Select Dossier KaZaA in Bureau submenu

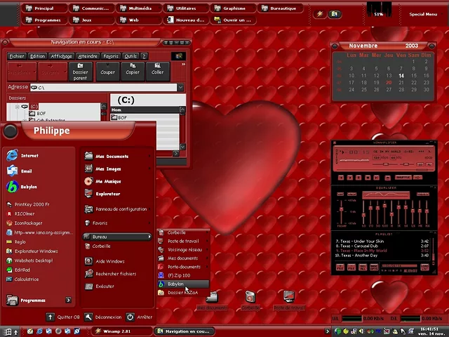coord(182,292)
